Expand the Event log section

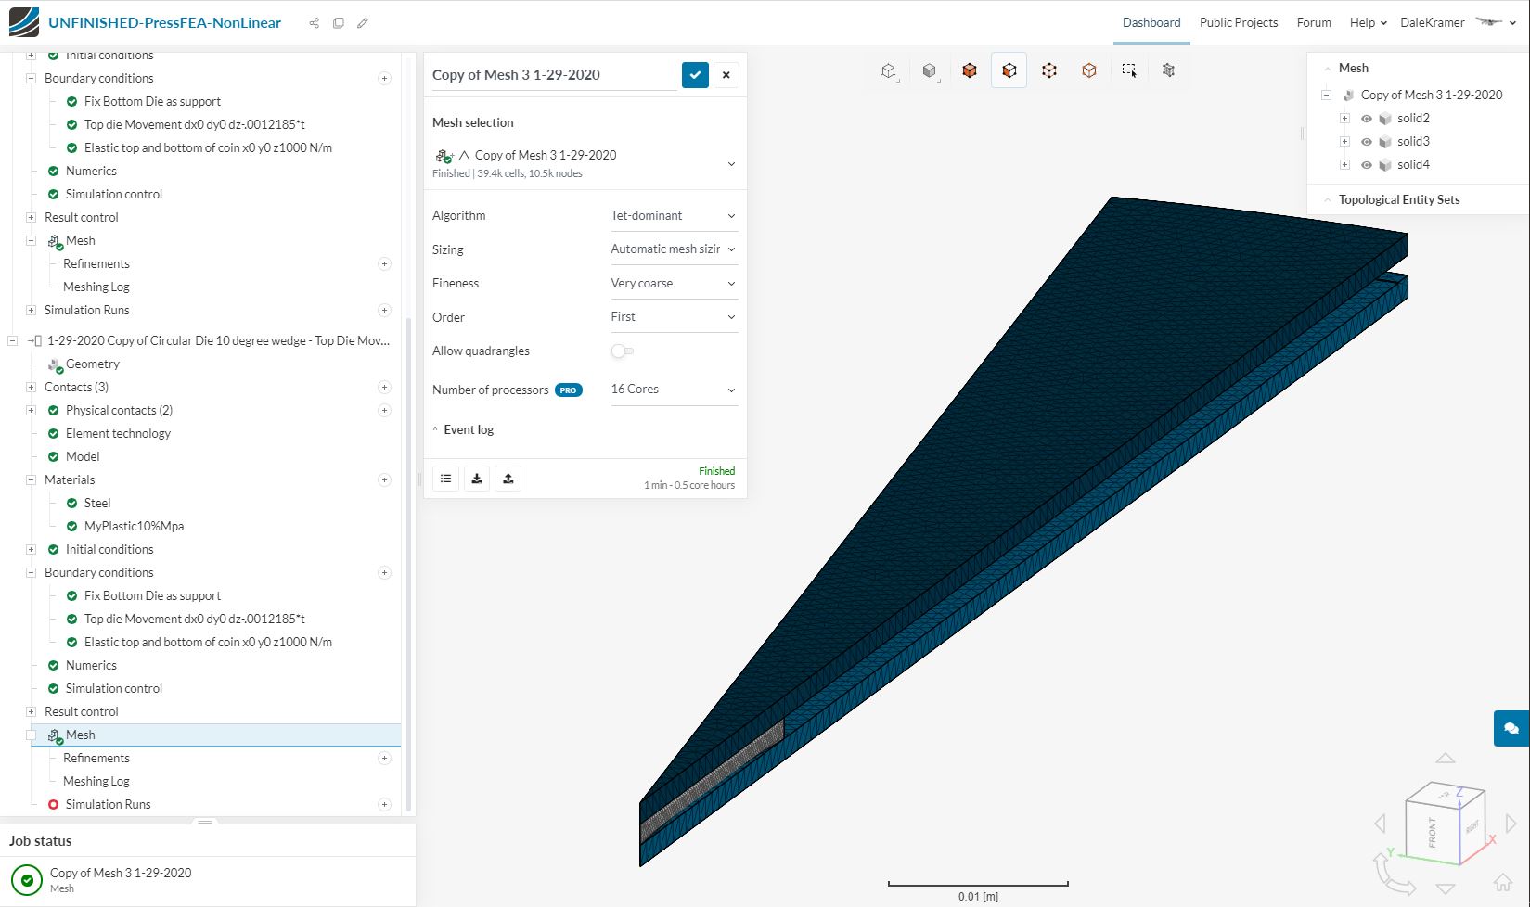(469, 430)
